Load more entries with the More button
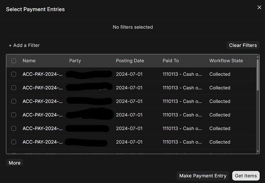This screenshot has height=183, width=265. [15, 163]
